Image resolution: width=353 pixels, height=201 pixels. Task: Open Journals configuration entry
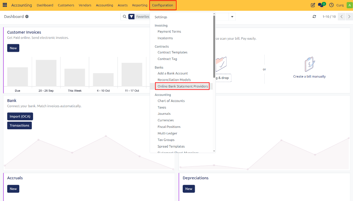click(164, 114)
